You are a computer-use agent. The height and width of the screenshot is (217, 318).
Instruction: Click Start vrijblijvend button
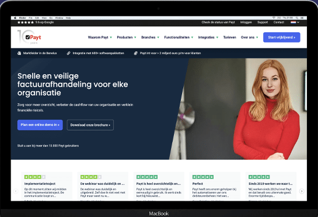(281, 37)
